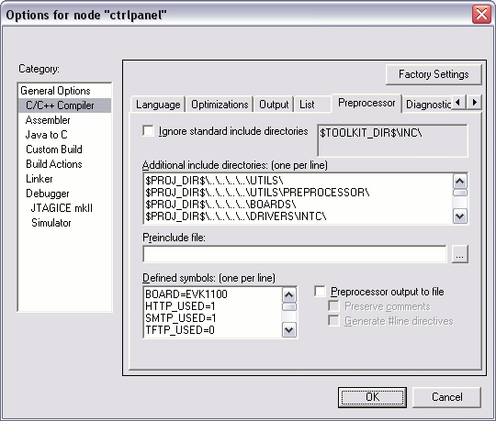Switch to the Optimizations tab
Viewport: 496px width, 421px height.
(x=220, y=105)
